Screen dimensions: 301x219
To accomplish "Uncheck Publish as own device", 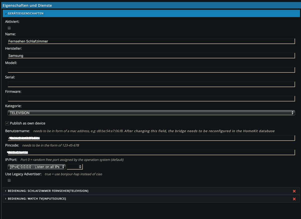I will [x=7, y=123].
